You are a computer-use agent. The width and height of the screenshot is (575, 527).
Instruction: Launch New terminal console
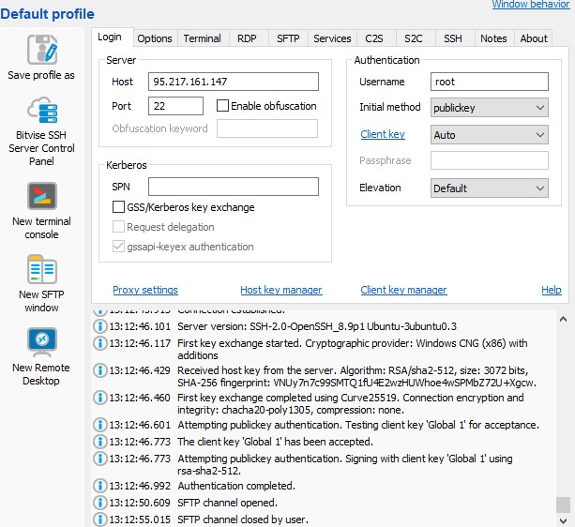[41, 197]
